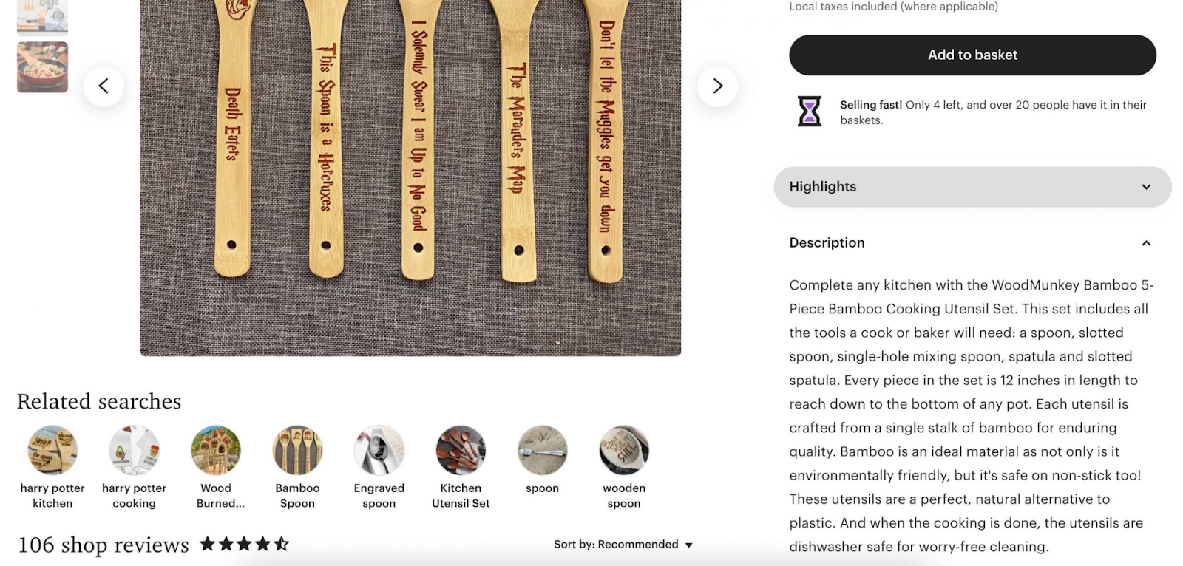Expand the Highlights section
The image size is (1183, 566).
(x=972, y=187)
